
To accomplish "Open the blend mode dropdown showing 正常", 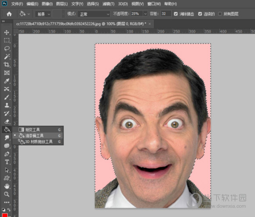I will (x=94, y=14).
